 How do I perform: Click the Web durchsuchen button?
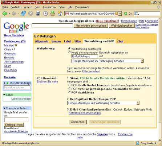click(x=122, y=26)
